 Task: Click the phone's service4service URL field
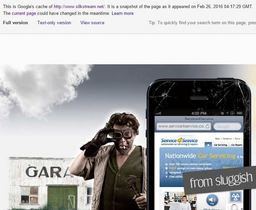[x=184, y=126]
